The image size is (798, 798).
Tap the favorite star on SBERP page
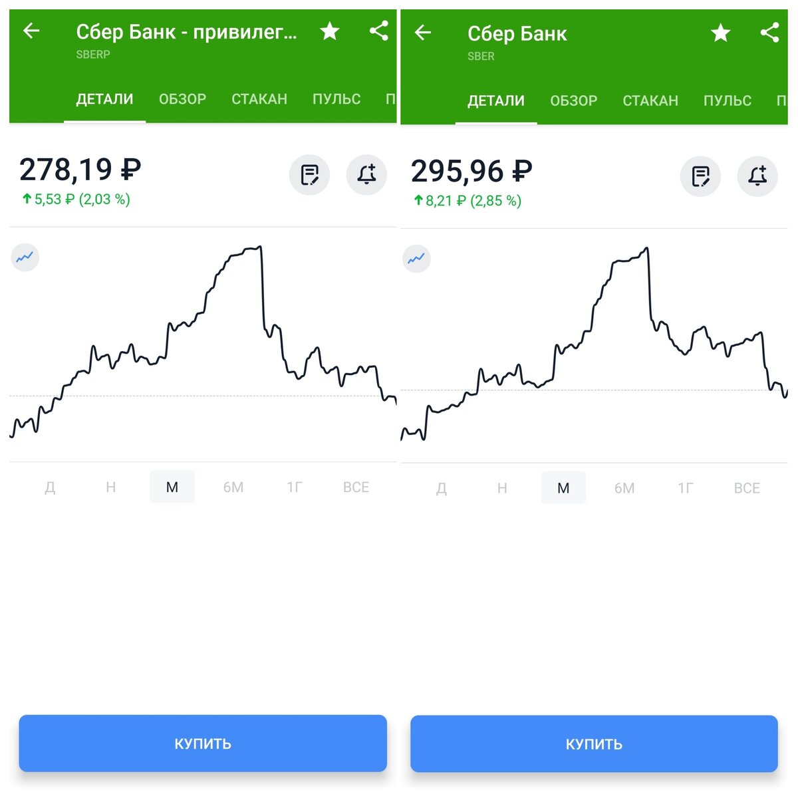click(330, 31)
